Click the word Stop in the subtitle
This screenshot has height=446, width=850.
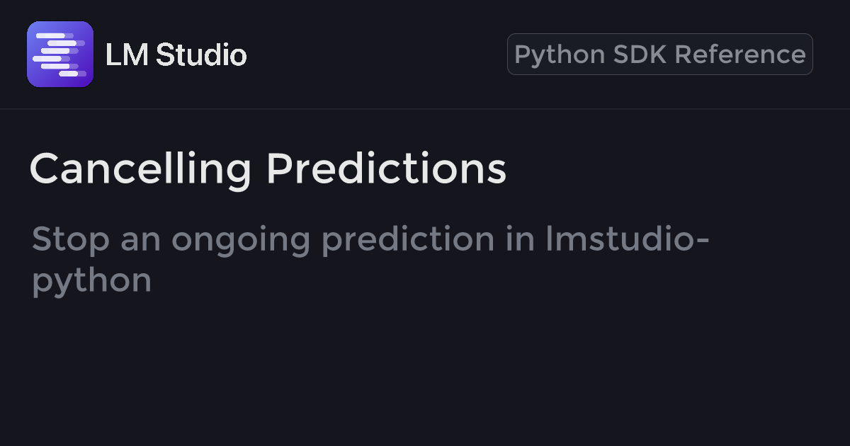click(71, 239)
